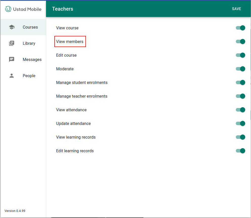This screenshot has height=218, width=251.
Task: Click the Ustad Mobile logo icon
Action: pos(8,9)
